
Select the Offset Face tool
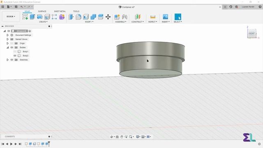tap(101, 17)
